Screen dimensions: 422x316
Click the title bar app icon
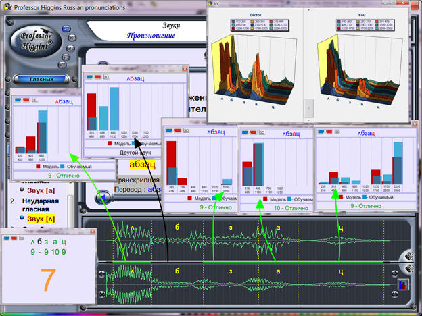pyautogui.click(x=7, y=7)
